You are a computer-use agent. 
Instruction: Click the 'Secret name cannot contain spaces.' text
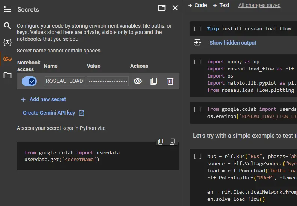pyautogui.click(x=59, y=51)
